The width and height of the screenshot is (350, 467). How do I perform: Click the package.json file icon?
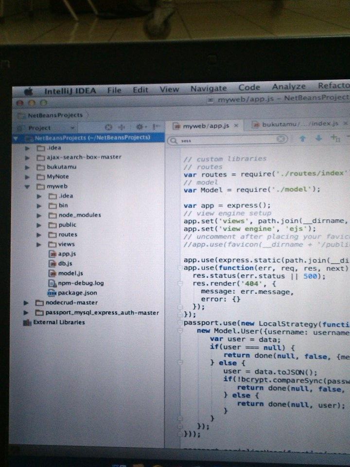click(x=52, y=293)
